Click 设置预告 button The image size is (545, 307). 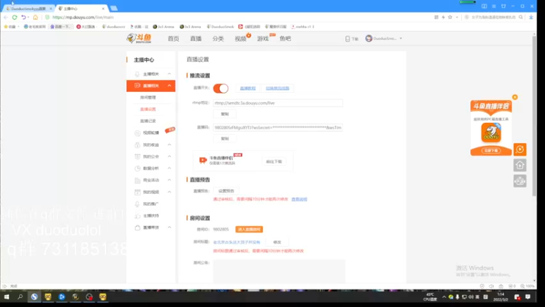pos(226,191)
